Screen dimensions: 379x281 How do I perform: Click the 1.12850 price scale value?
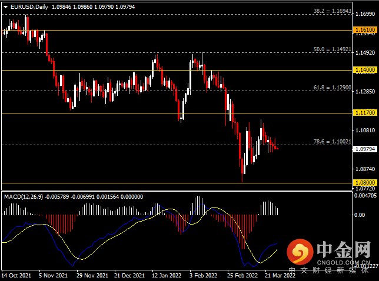[365, 92]
